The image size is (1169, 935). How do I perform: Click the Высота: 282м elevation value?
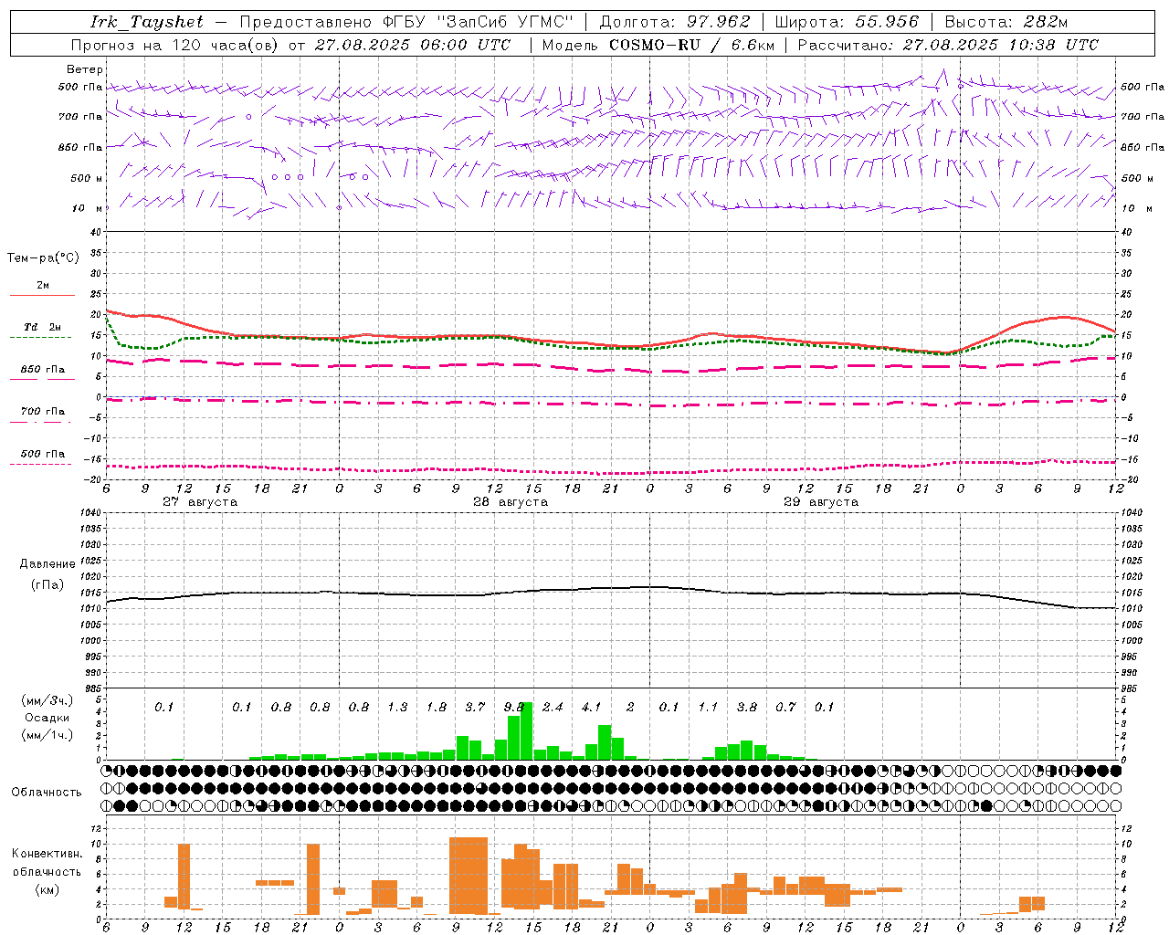click(x=1006, y=22)
